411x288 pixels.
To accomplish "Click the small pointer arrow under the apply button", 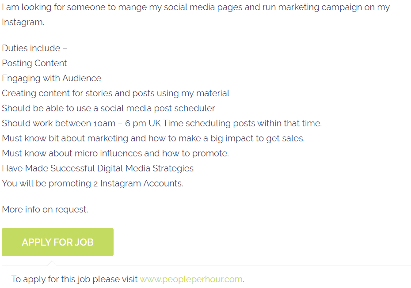I will click(x=52, y=263).
